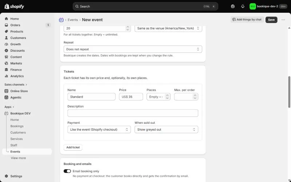Open the Payment dropdown
The height and width of the screenshot is (182, 291).
point(99,130)
